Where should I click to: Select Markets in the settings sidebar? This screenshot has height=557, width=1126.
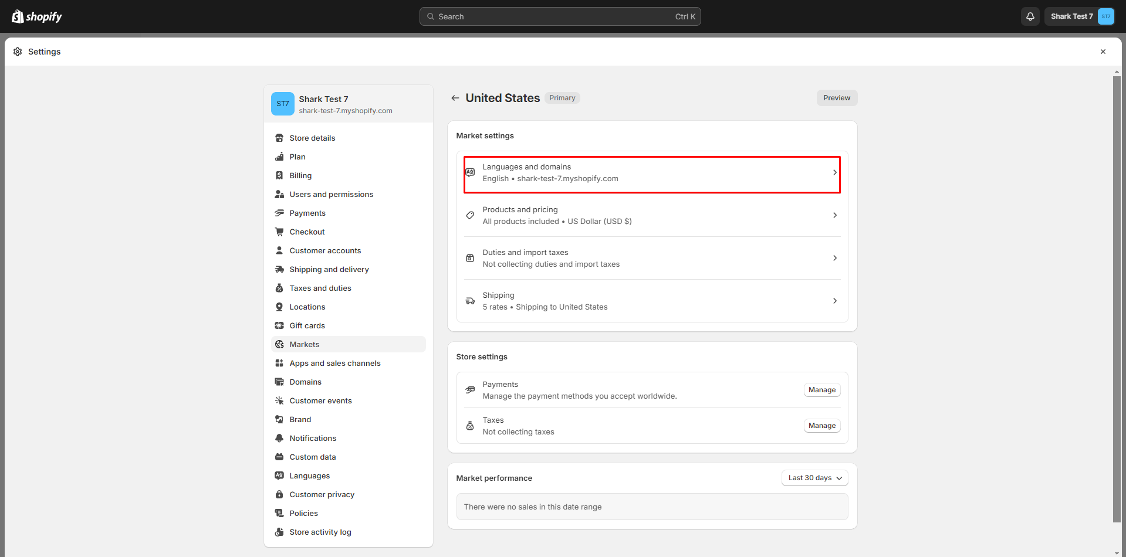click(x=305, y=344)
